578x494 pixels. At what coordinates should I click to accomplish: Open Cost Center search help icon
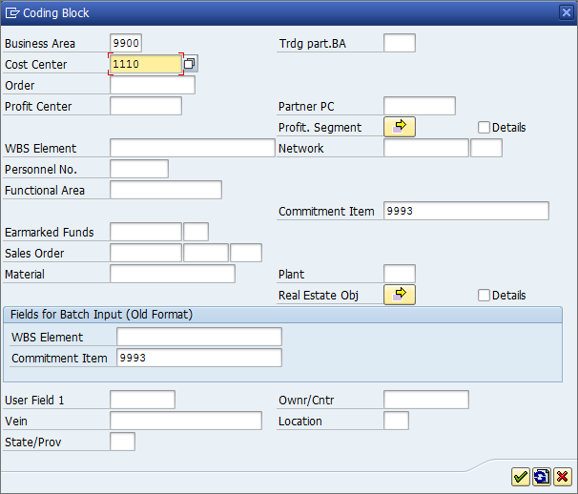190,64
